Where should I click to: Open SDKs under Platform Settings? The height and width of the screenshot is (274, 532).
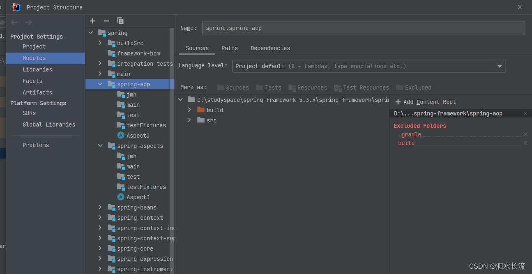coord(29,113)
